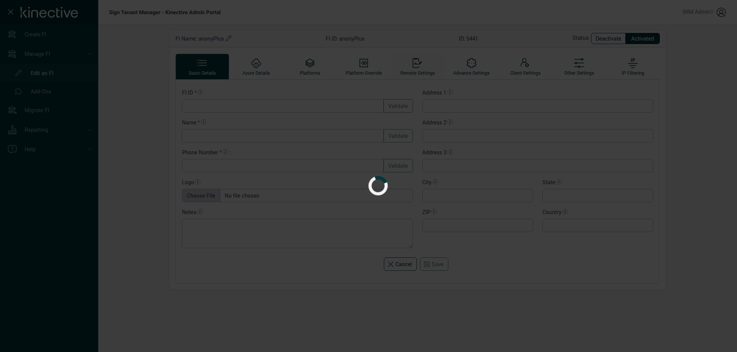Screen dimensions: 737x352
Task: Save the basic details form
Action: [434, 264]
